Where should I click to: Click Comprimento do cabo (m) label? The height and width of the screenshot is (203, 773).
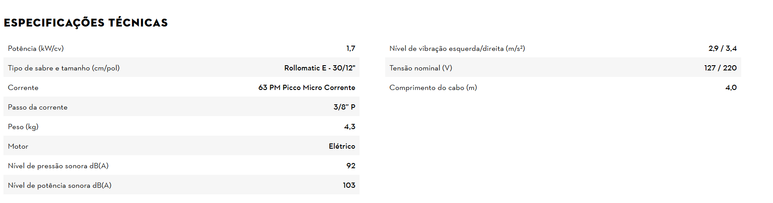point(433,87)
